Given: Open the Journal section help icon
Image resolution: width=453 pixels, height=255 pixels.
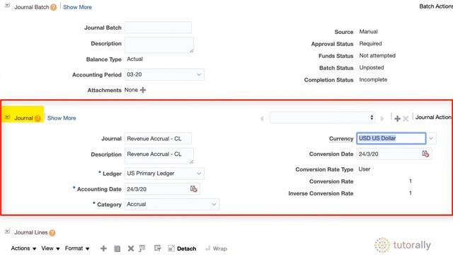Looking at the screenshot, I should pyautogui.click(x=38, y=118).
